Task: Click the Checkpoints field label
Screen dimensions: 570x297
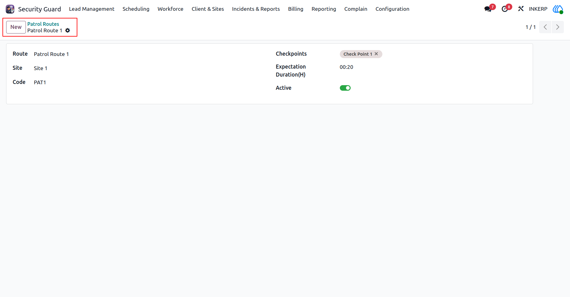Action: point(291,54)
